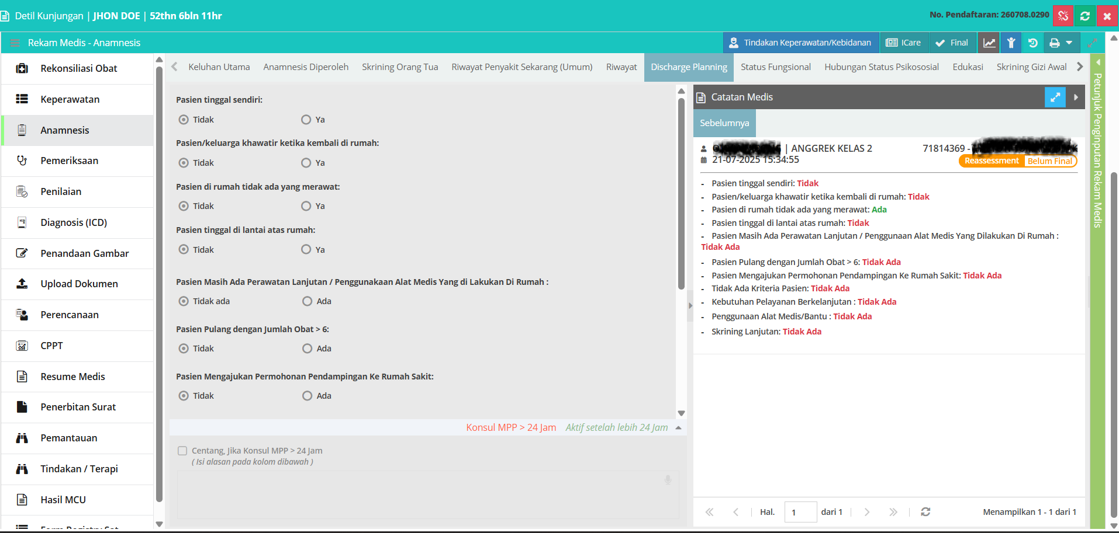The image size is (1119, 533).
Task: Select Ya for tinggal di lantai atas
Action: point(306,250)
